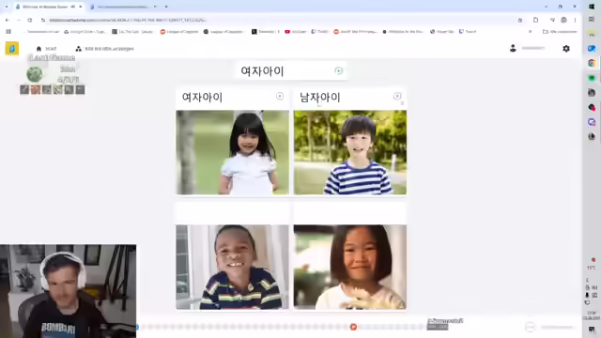The height and width of the screenshot is (338, 601).
Task: Open the units overview link beside Start
Action: [104, 49]
